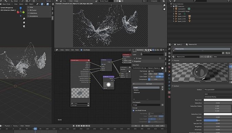
Task: Toggle the Collection visibility checkbox in outliner
Action: [x=174, y=7]
